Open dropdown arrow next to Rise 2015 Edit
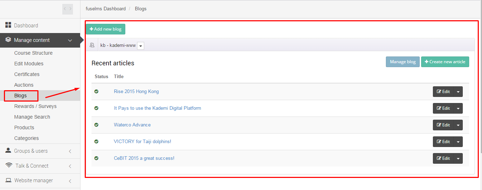The image size is (482, 190). [x=458, y=92]
